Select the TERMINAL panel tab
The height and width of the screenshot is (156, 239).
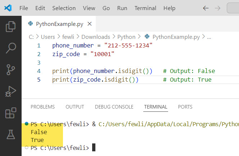pyautogui.click(x=155, y=107)
